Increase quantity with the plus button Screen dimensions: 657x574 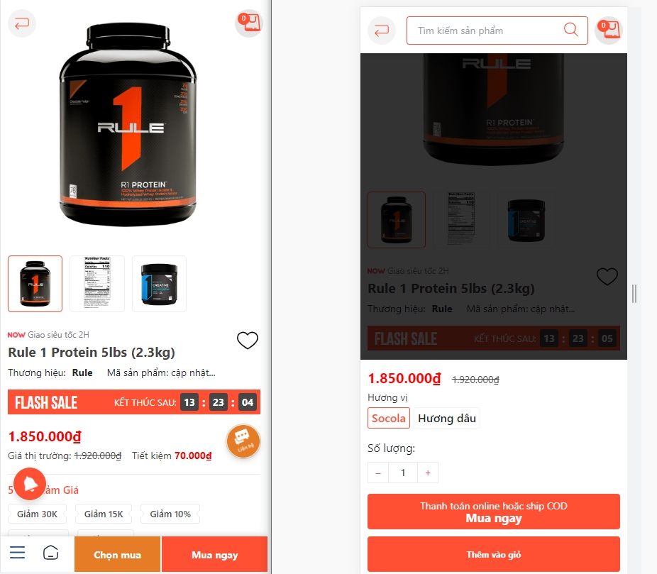pos(428,473)
